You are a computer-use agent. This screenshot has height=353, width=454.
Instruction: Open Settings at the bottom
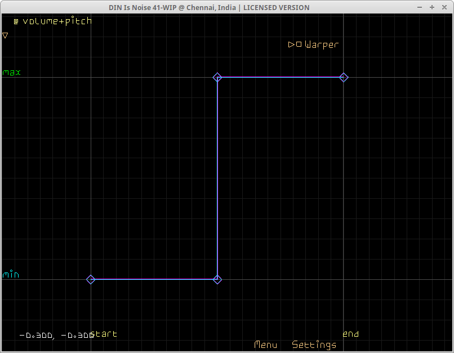coord(314,345)
